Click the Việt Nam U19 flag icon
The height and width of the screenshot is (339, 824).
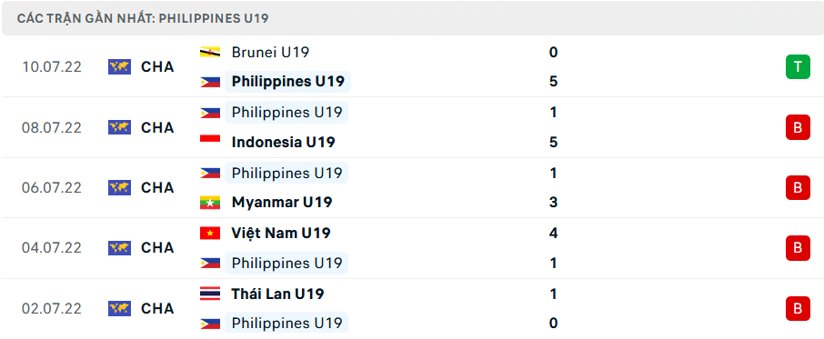click(x=210, y=233)
